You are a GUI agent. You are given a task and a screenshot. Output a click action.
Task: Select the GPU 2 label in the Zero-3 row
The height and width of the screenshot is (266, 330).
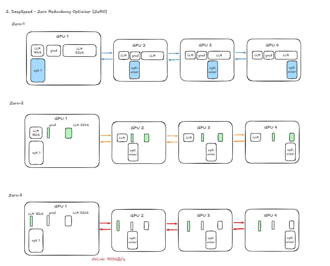(137, 216)
